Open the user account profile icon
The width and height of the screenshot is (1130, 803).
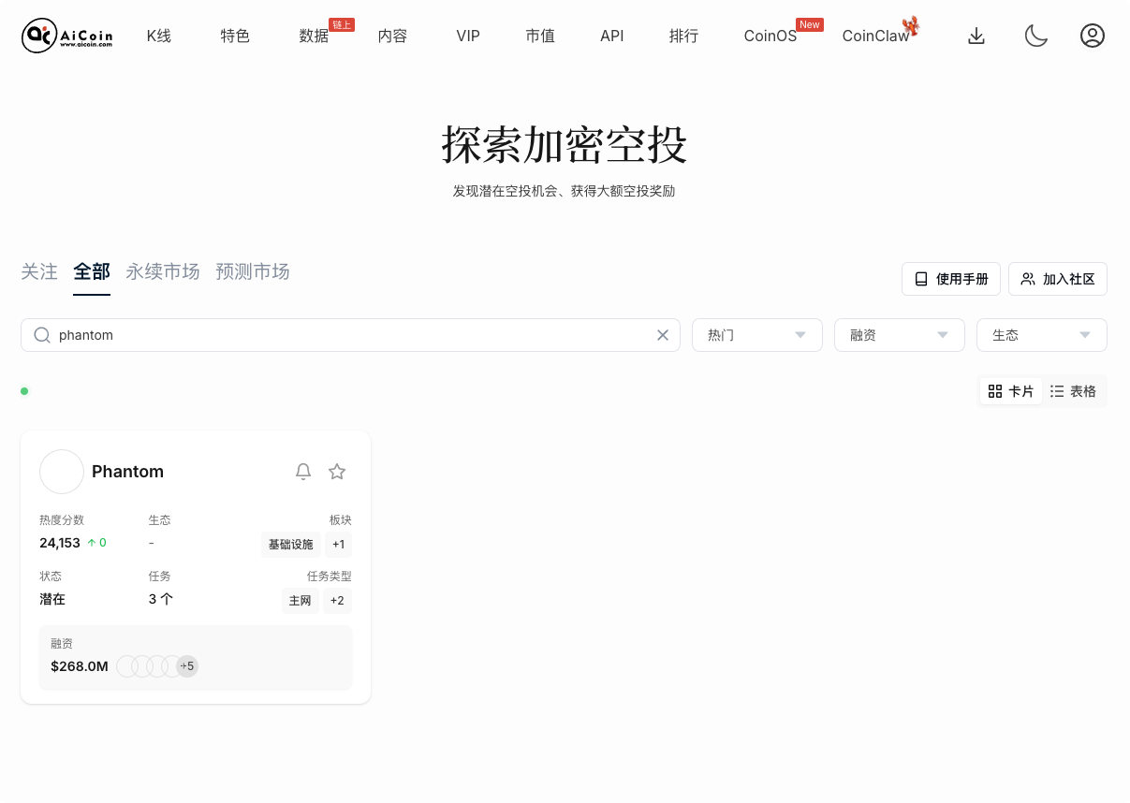click(x=1093, y=36)
